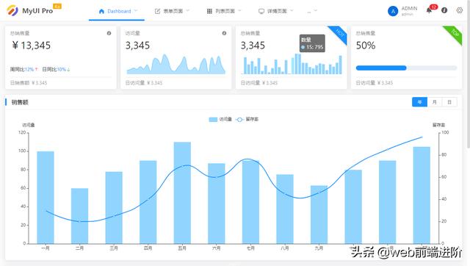Click the 销售额 section heading

pyautogui.click(x=20, y=102)
